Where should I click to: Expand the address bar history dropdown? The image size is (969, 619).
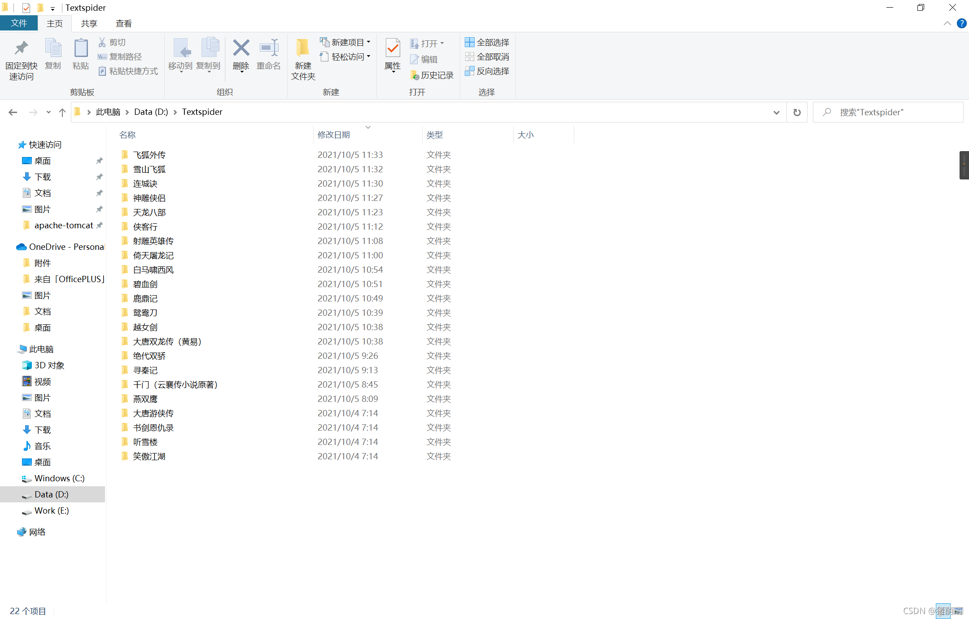(776, 112)
